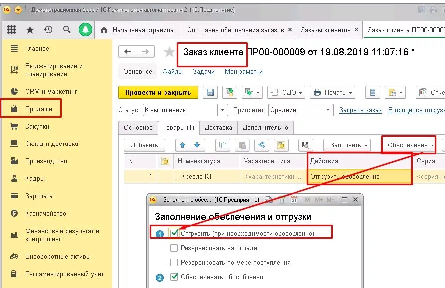Switch to Начальная страница tab
445x288 pixels.
point(138,30)
